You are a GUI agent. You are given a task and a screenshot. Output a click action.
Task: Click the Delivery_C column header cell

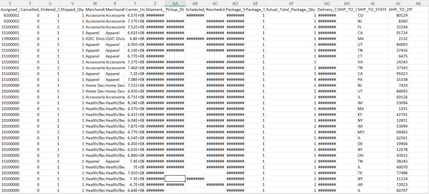coord(326,9)
